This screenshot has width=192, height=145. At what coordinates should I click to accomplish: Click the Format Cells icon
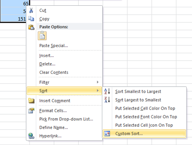point(31,111)
